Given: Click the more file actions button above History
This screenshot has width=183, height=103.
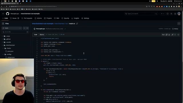Looking at the screenshot, I should point(179,23).
